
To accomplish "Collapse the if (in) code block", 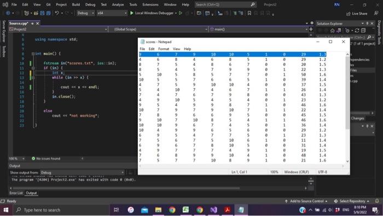I will (x=33, y=68).
